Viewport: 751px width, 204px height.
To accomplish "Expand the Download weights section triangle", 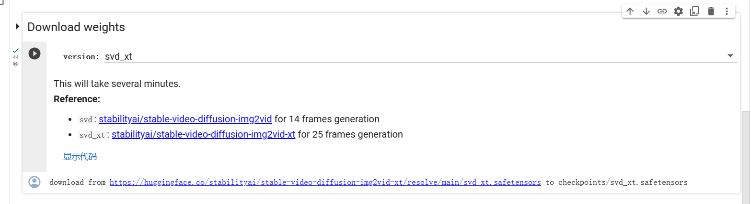I will click(18, 27).
